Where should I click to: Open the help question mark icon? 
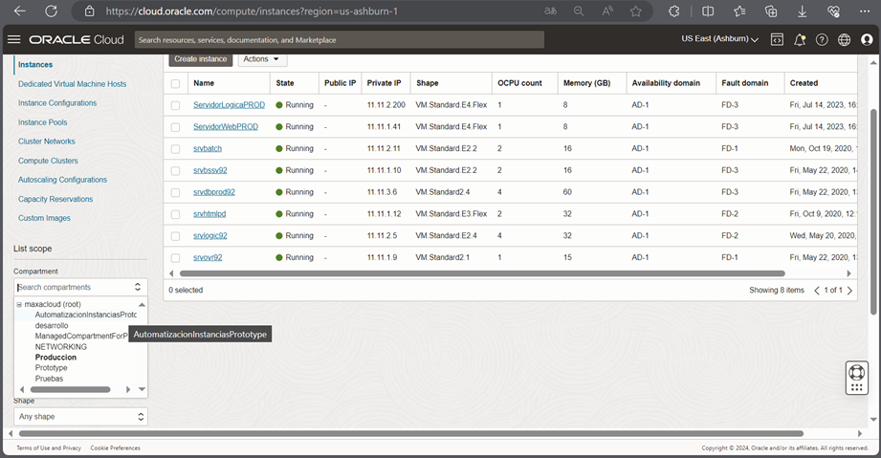point(822,39)
